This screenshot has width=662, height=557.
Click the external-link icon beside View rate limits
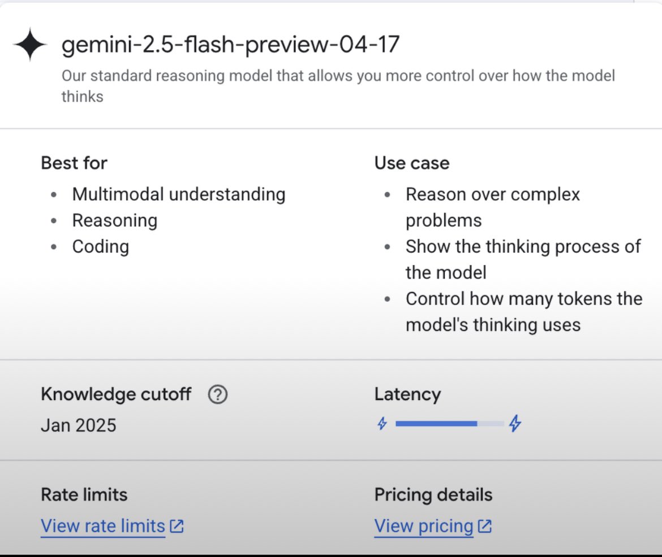coord(177,526)
